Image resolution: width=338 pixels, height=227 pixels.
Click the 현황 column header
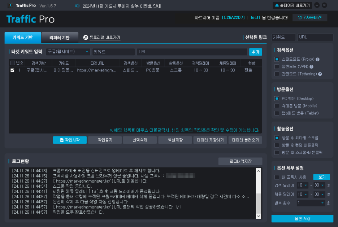coord(252,63)
